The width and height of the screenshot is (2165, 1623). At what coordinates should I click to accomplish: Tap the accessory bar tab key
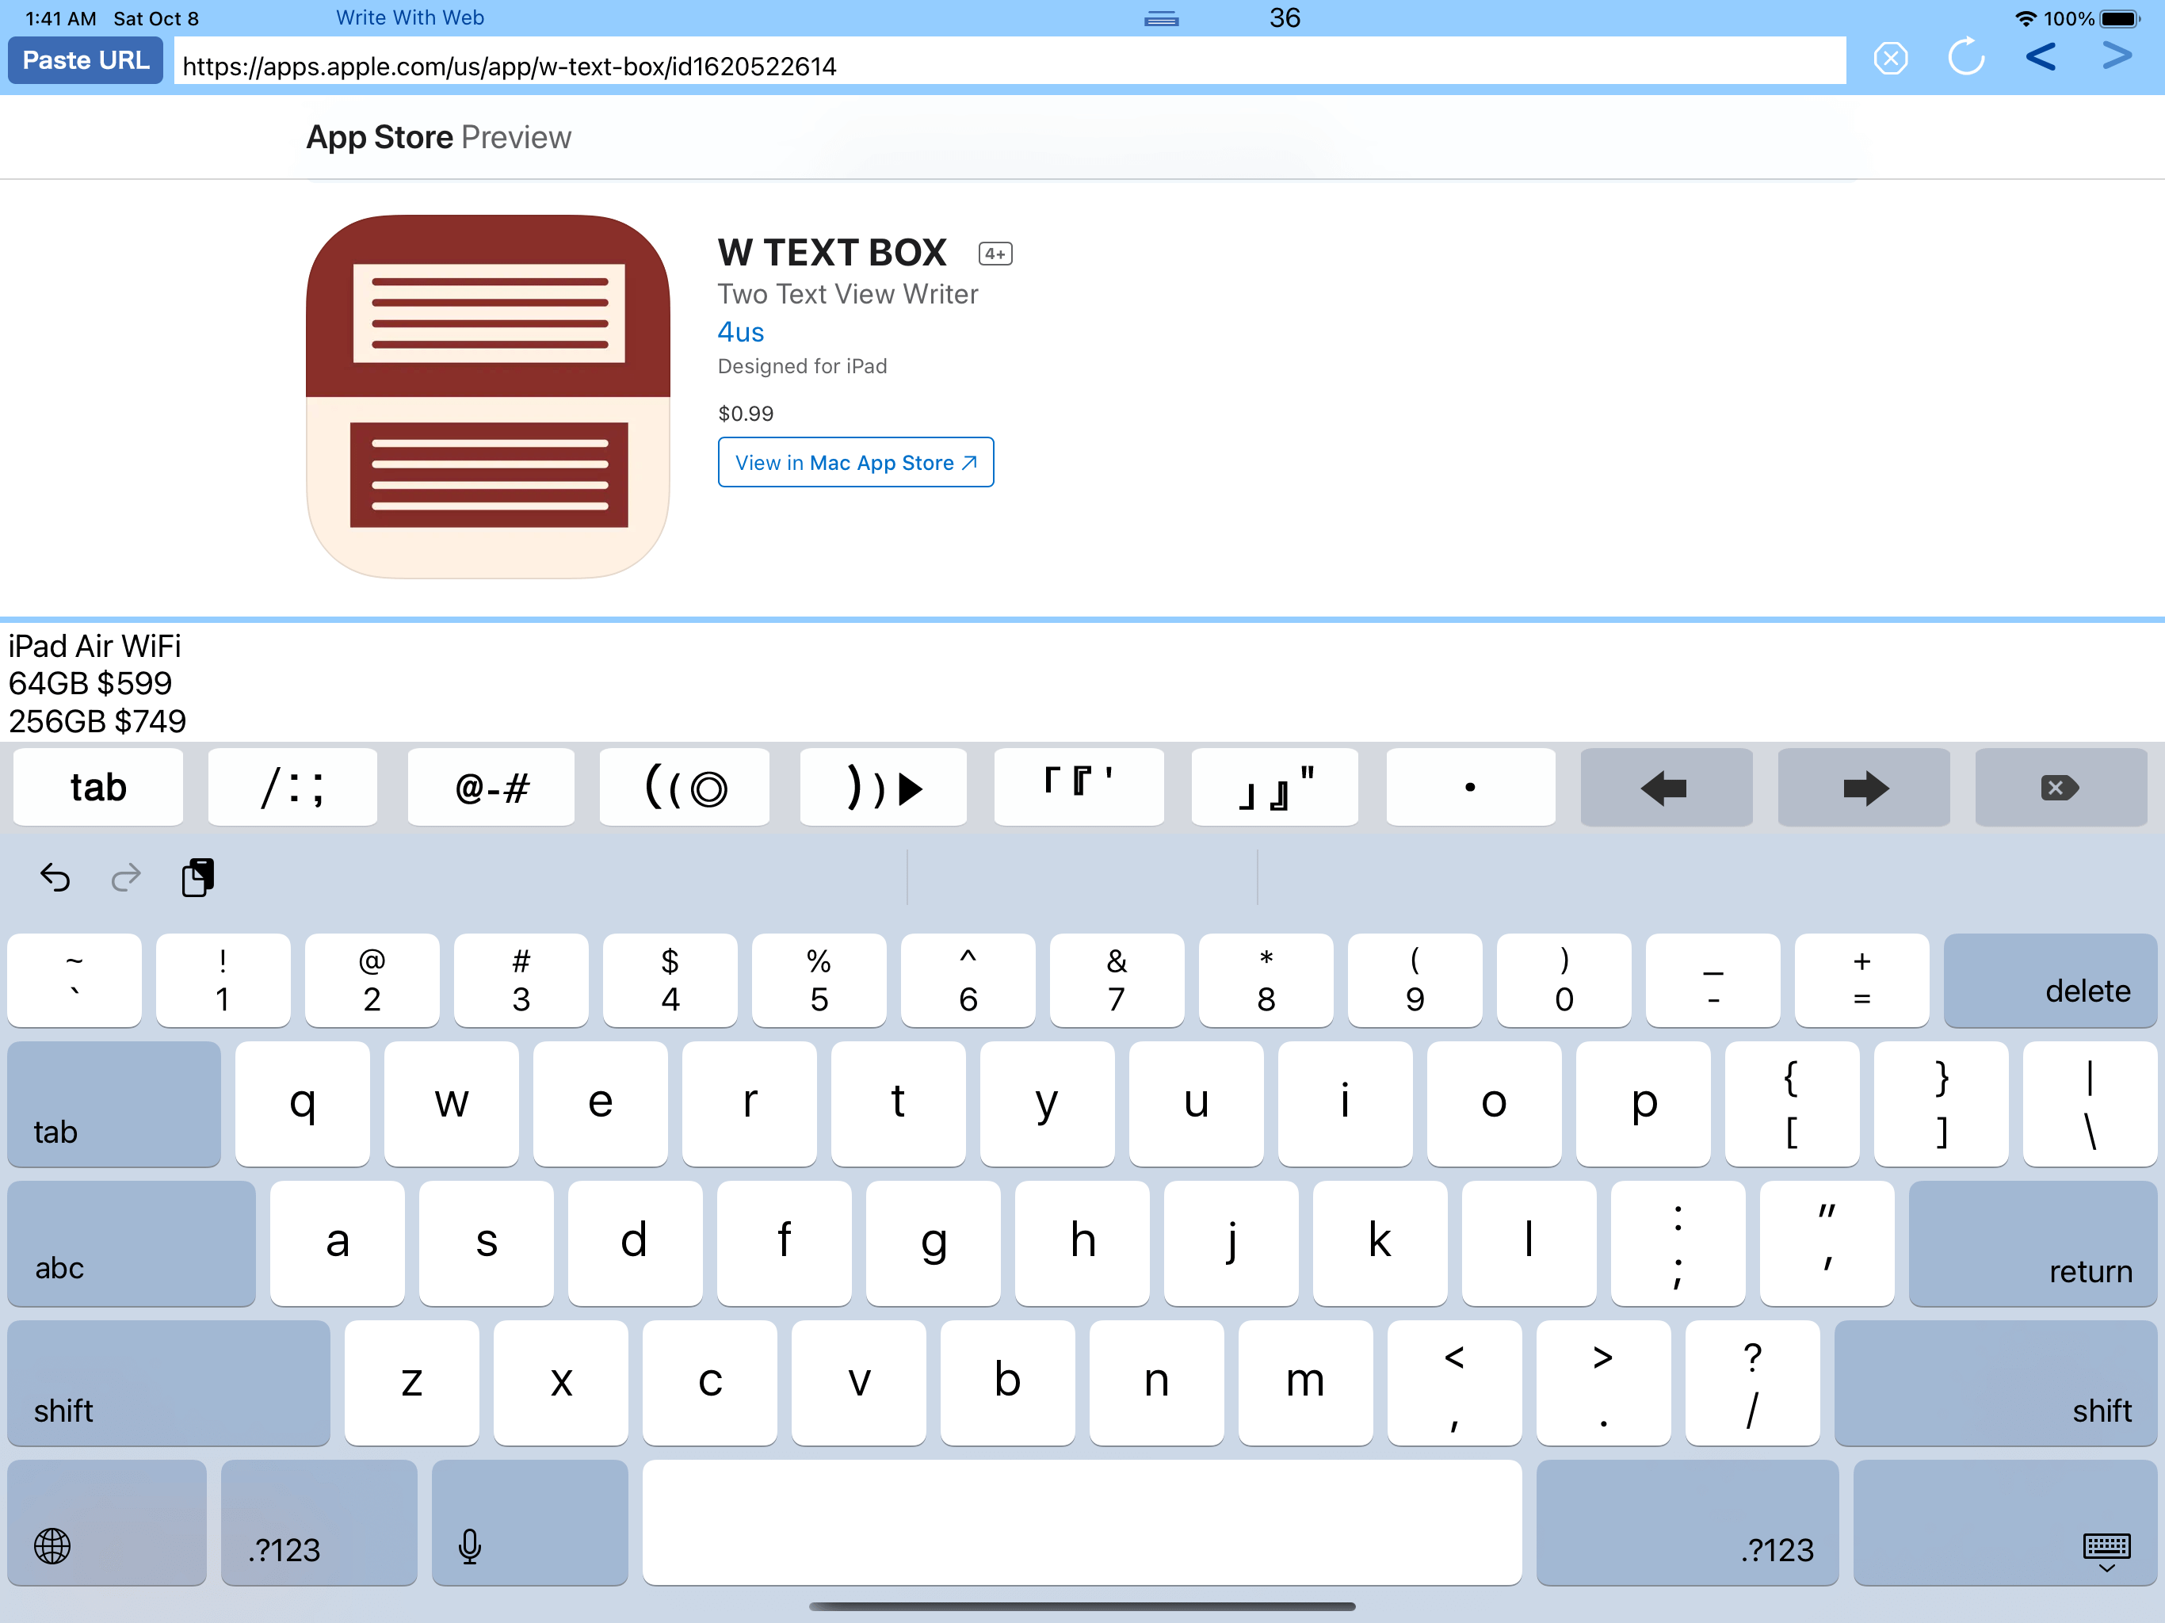tap(98, 787)
